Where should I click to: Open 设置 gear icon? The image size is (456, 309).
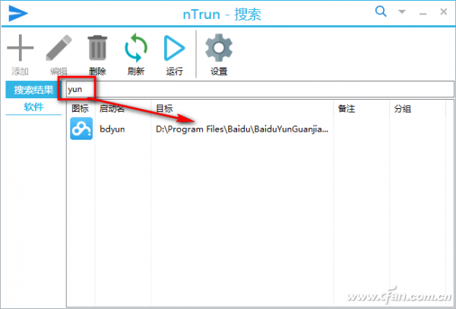219,48
